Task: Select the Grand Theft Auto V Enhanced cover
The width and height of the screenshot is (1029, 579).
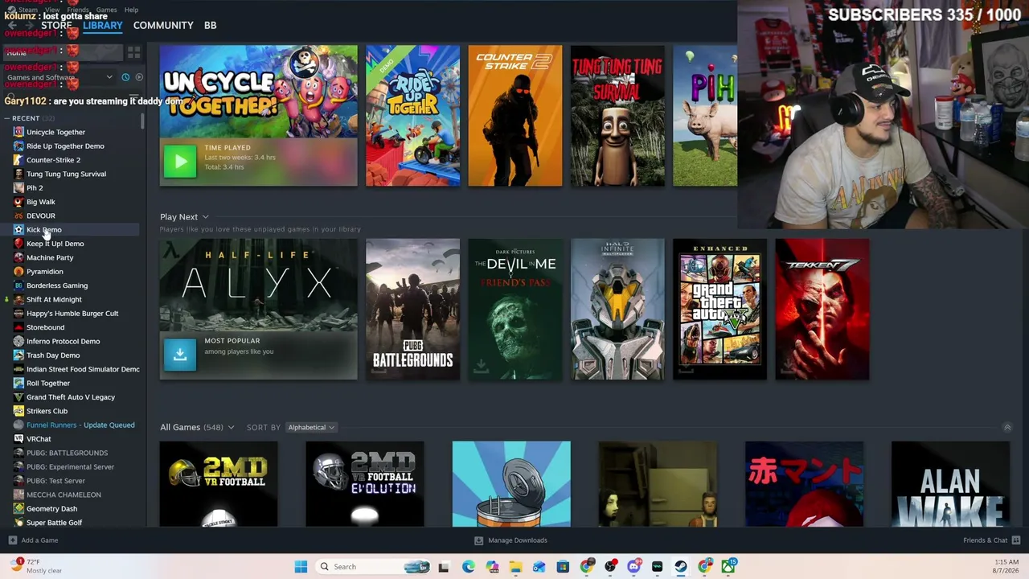Action: point(719,309)
